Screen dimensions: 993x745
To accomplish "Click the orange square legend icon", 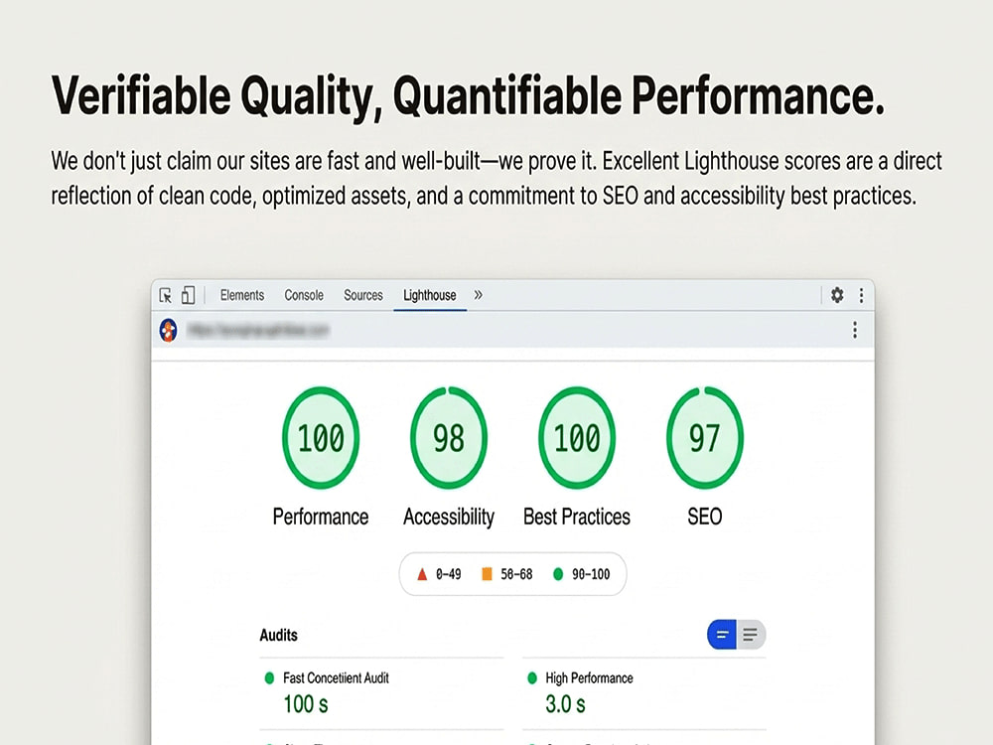I will coord(487,574).
